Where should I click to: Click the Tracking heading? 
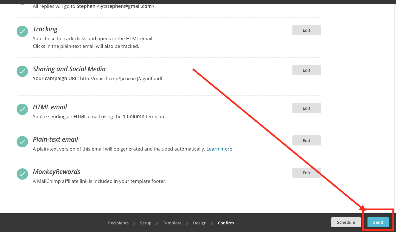tap(45, 29)
